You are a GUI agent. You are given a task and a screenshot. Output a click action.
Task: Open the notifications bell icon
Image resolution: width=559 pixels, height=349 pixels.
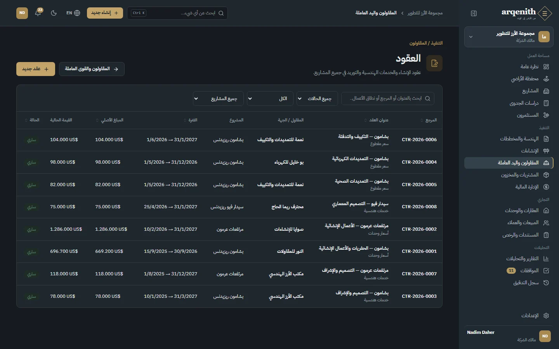pyautogui.click(x=38, y=13)
